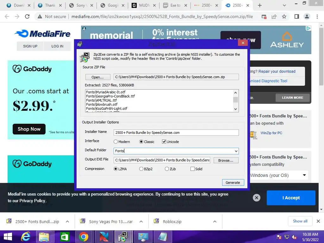Image resolution: width=324 pixels, height=243 pixels.
Task: Click the Not secure warning icon
Action: coord(40,16)
